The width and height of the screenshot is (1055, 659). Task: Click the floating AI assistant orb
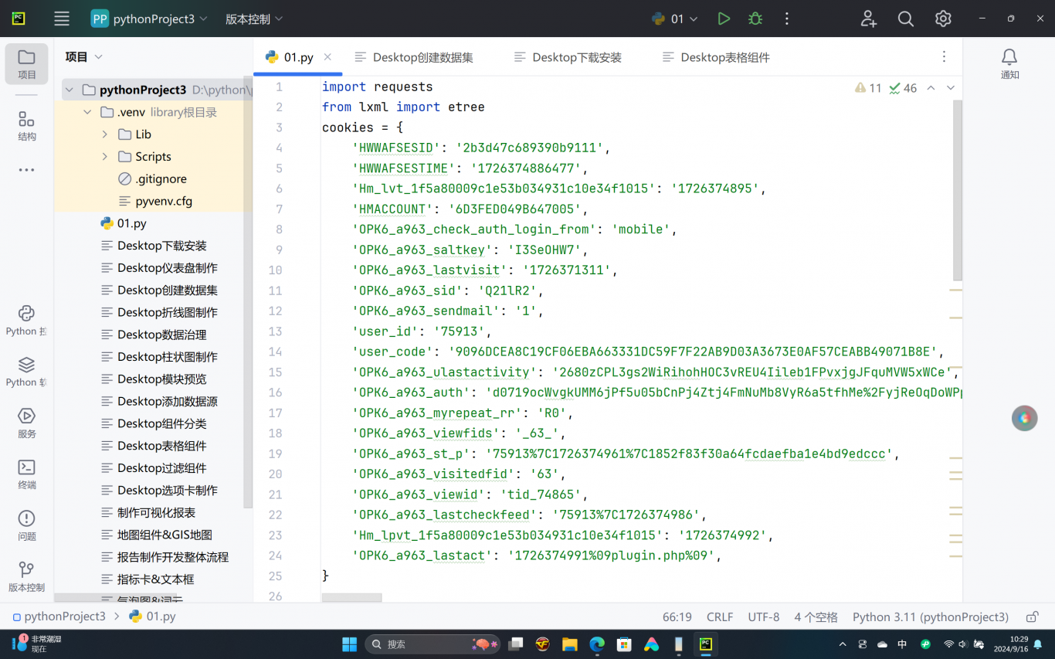tap(1024, 418)
